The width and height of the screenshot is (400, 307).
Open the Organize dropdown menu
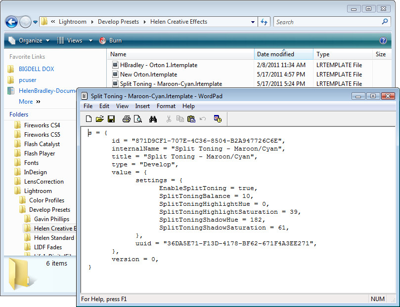pos(29,40)
